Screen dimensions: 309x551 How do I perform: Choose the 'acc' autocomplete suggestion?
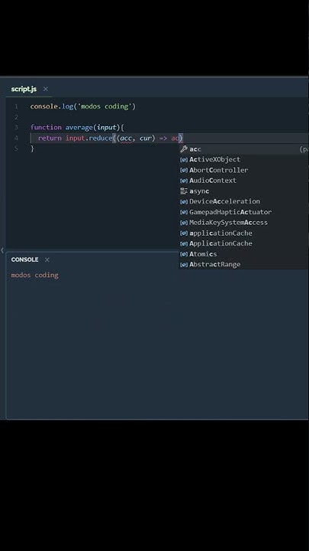click(244, 149)
